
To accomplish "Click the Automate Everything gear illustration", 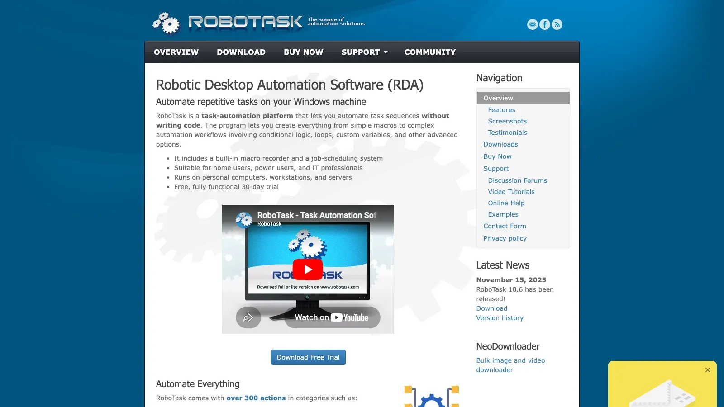I will point(432,396).
